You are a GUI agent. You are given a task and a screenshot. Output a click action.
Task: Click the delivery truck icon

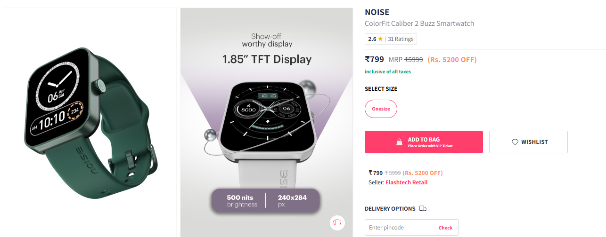[x=423, y=209]
